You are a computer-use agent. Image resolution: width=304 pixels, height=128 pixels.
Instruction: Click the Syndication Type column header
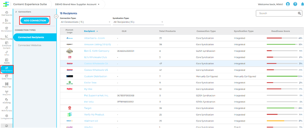(243, 31)
